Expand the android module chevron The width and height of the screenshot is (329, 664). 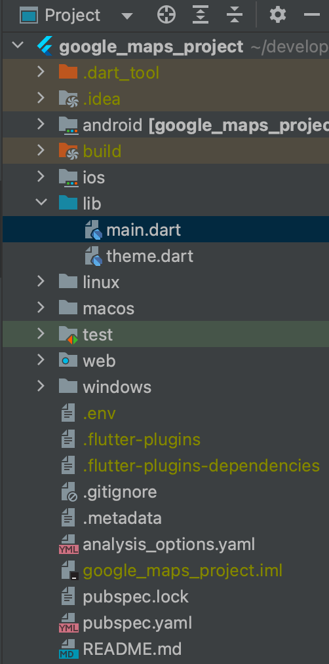(41, 124)
